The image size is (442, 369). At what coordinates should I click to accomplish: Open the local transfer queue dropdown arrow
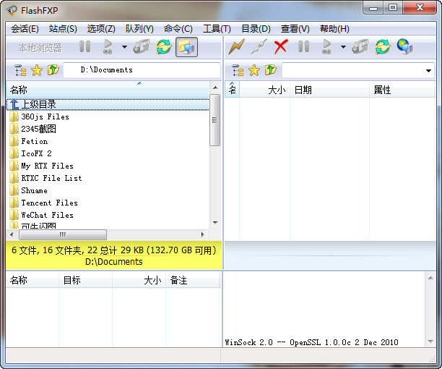pos(124,48)
